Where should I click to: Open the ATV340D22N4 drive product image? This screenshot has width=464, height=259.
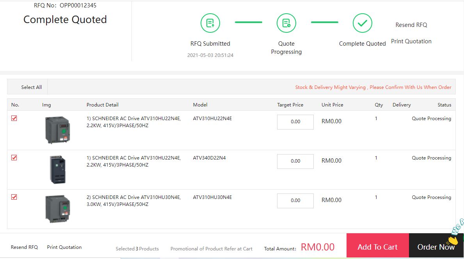pos(58,169)
